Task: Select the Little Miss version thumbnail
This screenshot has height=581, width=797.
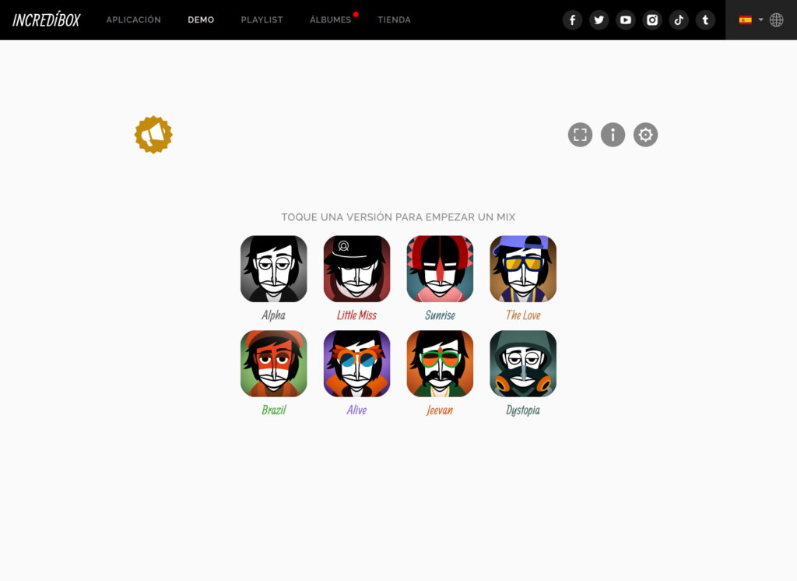Action: click(356, 269)
